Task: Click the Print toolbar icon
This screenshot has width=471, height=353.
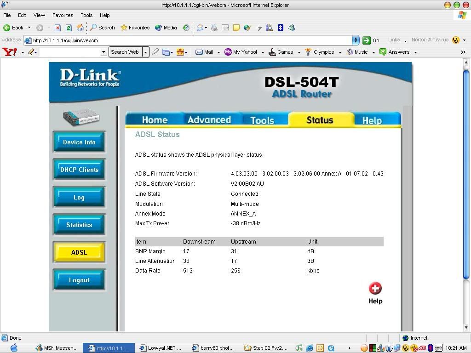Action: (x=214, y=28)
